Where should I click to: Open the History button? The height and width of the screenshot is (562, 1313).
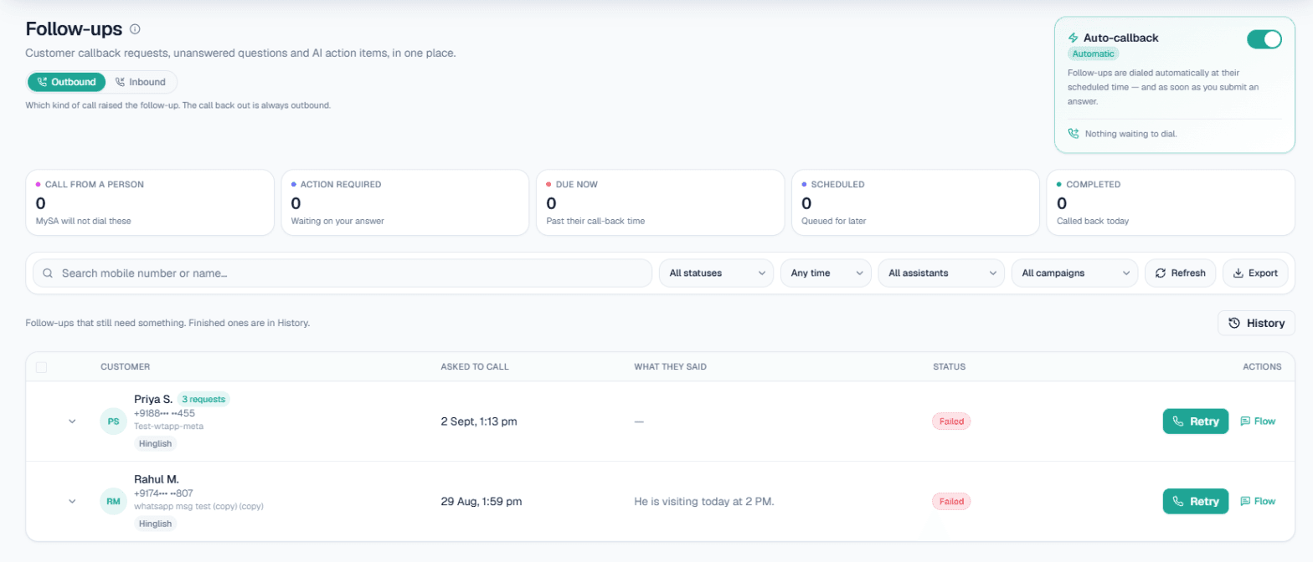click(x=1256, y=323)
